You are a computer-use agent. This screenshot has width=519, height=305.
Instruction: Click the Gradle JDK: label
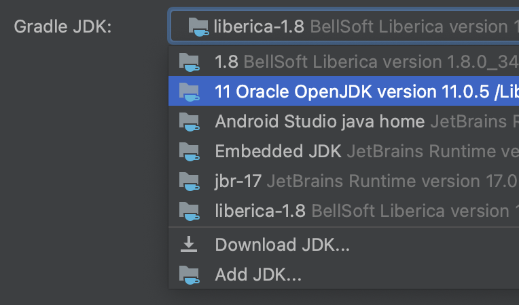63,26
